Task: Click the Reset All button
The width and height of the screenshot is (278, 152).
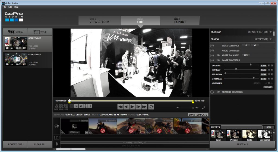Action: (242, 144)
